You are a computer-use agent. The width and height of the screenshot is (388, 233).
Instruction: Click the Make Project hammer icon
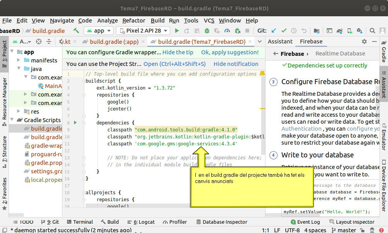click(x=76, y=31)
